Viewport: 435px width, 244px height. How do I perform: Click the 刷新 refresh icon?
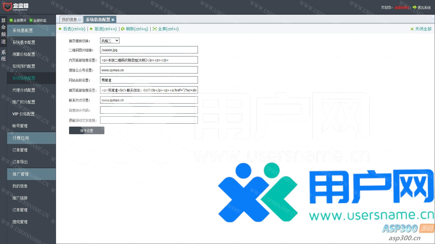click(123, 29)
